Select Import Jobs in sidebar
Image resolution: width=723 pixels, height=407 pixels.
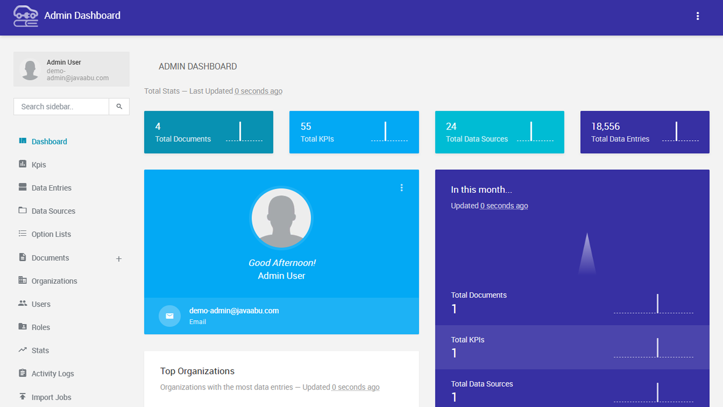pyautogui.click(x=51, y=397)
